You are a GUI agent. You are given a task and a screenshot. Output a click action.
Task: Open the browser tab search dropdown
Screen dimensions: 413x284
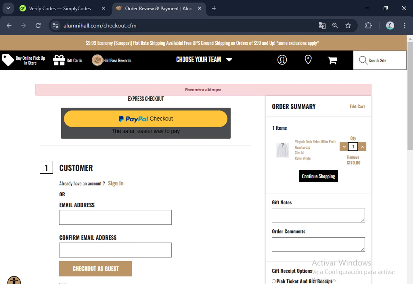coord(8,8)
